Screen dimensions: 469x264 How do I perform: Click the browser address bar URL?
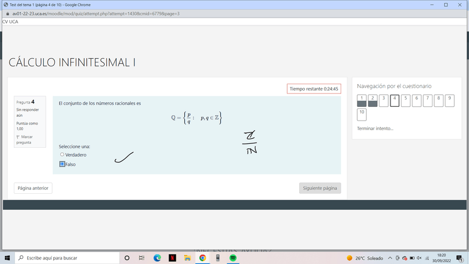(96, 13)
